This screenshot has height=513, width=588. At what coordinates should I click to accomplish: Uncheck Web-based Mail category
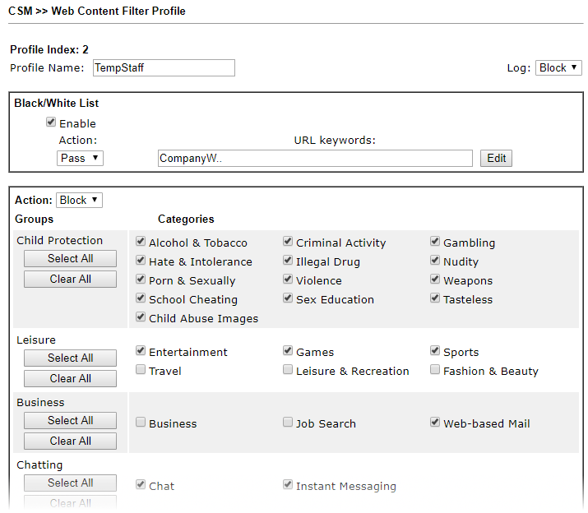coord(435,423)
